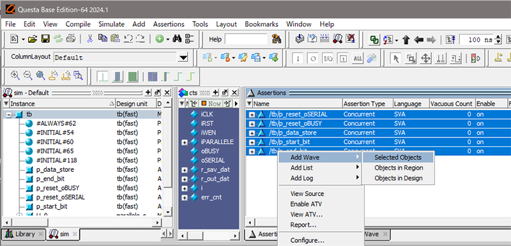511x246 pixels.
Task: Toggle the Output ports filter 'O' button
Action: pyautogui.click(x=313, y=59)
